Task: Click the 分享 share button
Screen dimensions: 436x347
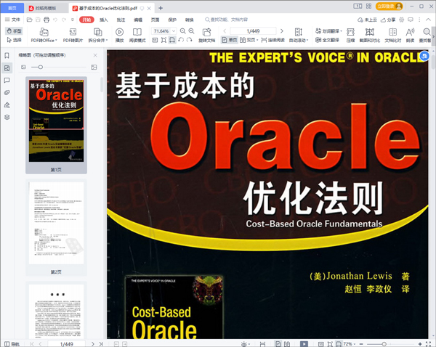Action: (388, 20)
